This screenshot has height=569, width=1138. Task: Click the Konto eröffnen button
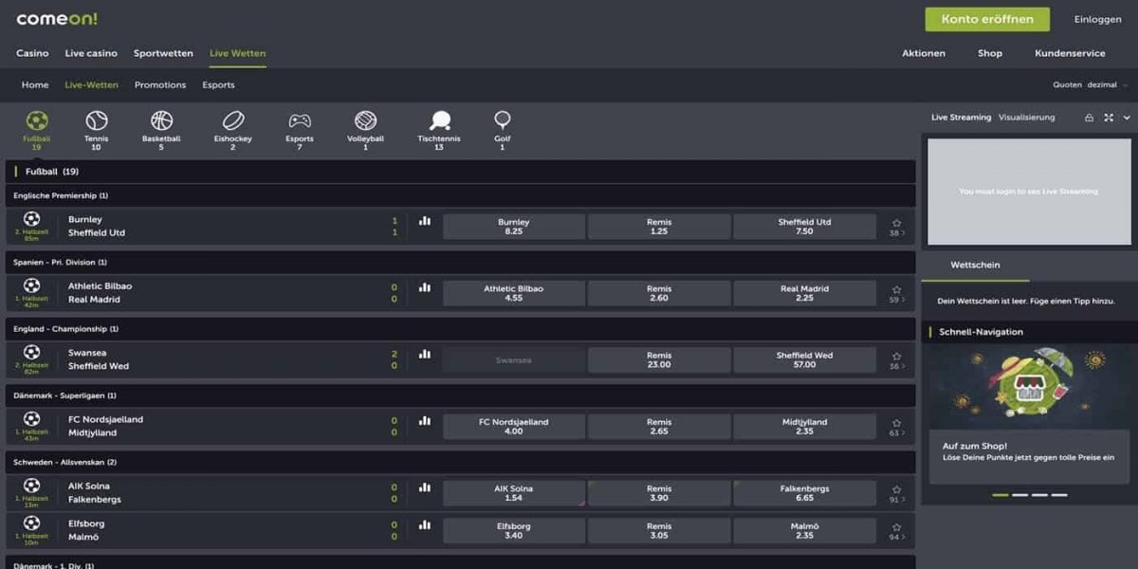pyautogui.click(x=987, y=19)
